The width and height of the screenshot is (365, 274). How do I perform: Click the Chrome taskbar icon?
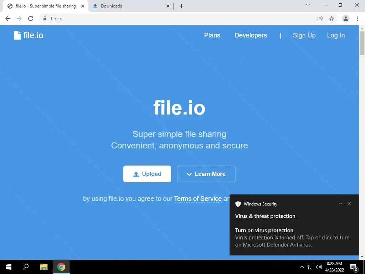[x=61, y=267]
